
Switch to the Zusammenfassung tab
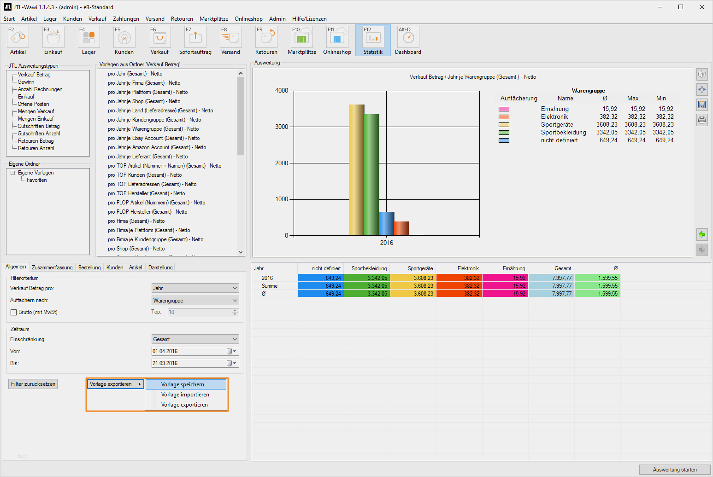52,268
